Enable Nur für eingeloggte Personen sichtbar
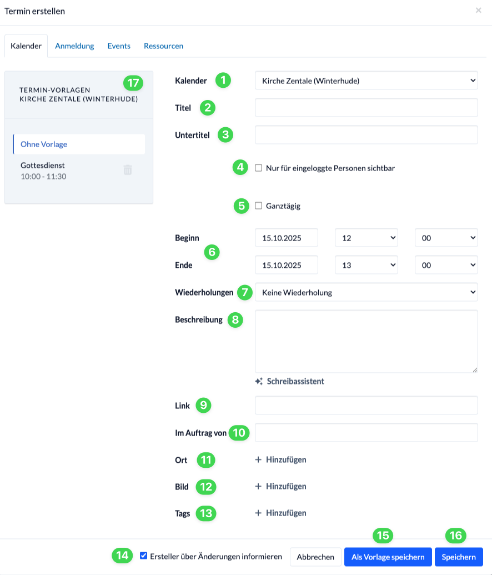The image size is (492, 575). click(258, 168)
